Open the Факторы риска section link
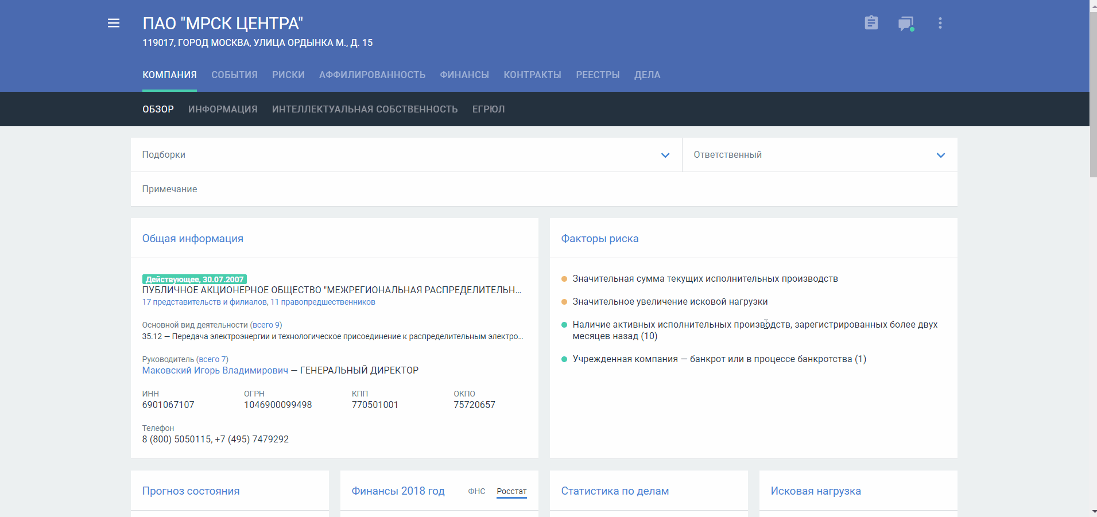1097x517 pixels. [x=600, y=239]
